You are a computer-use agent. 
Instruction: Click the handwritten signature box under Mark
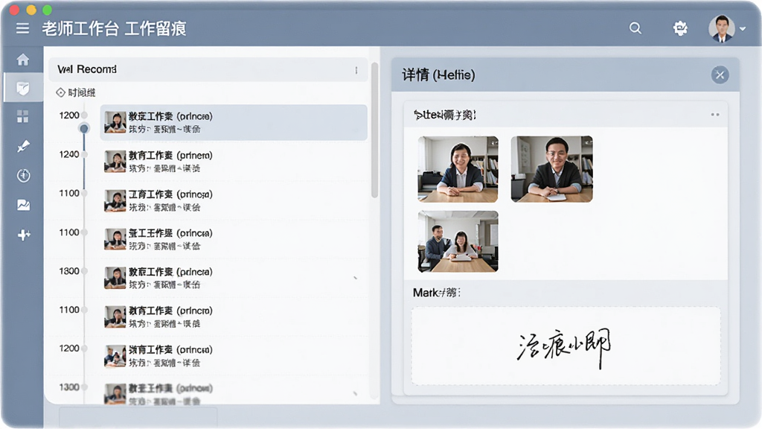point(566,346)
